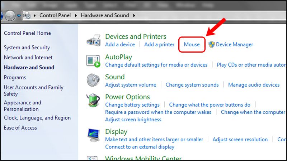This screenshot has height=161, width=287.
Task: Navigate to Control Panel Home
Action: [x=27, y=33]
